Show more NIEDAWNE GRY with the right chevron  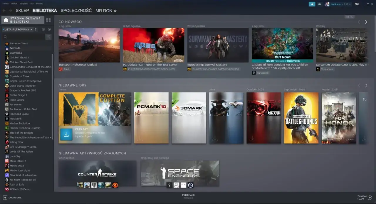366,85
